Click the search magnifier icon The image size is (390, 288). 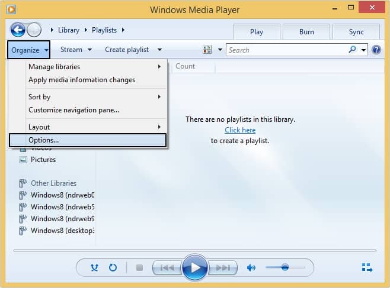click(352, 49)
